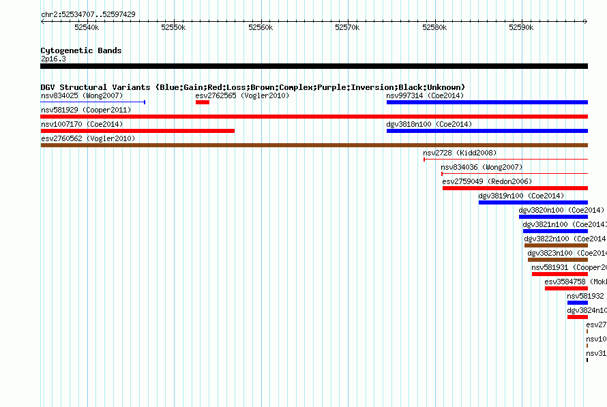This screenshot has height=407, width=607.
Task: Click the 52570k ruler position label
Action: (x=347, y=27)
